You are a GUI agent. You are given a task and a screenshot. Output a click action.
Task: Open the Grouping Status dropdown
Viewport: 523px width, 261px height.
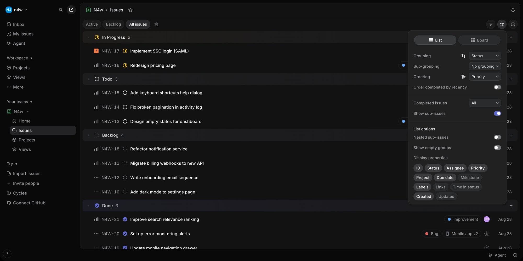click(x=485, y=56)
